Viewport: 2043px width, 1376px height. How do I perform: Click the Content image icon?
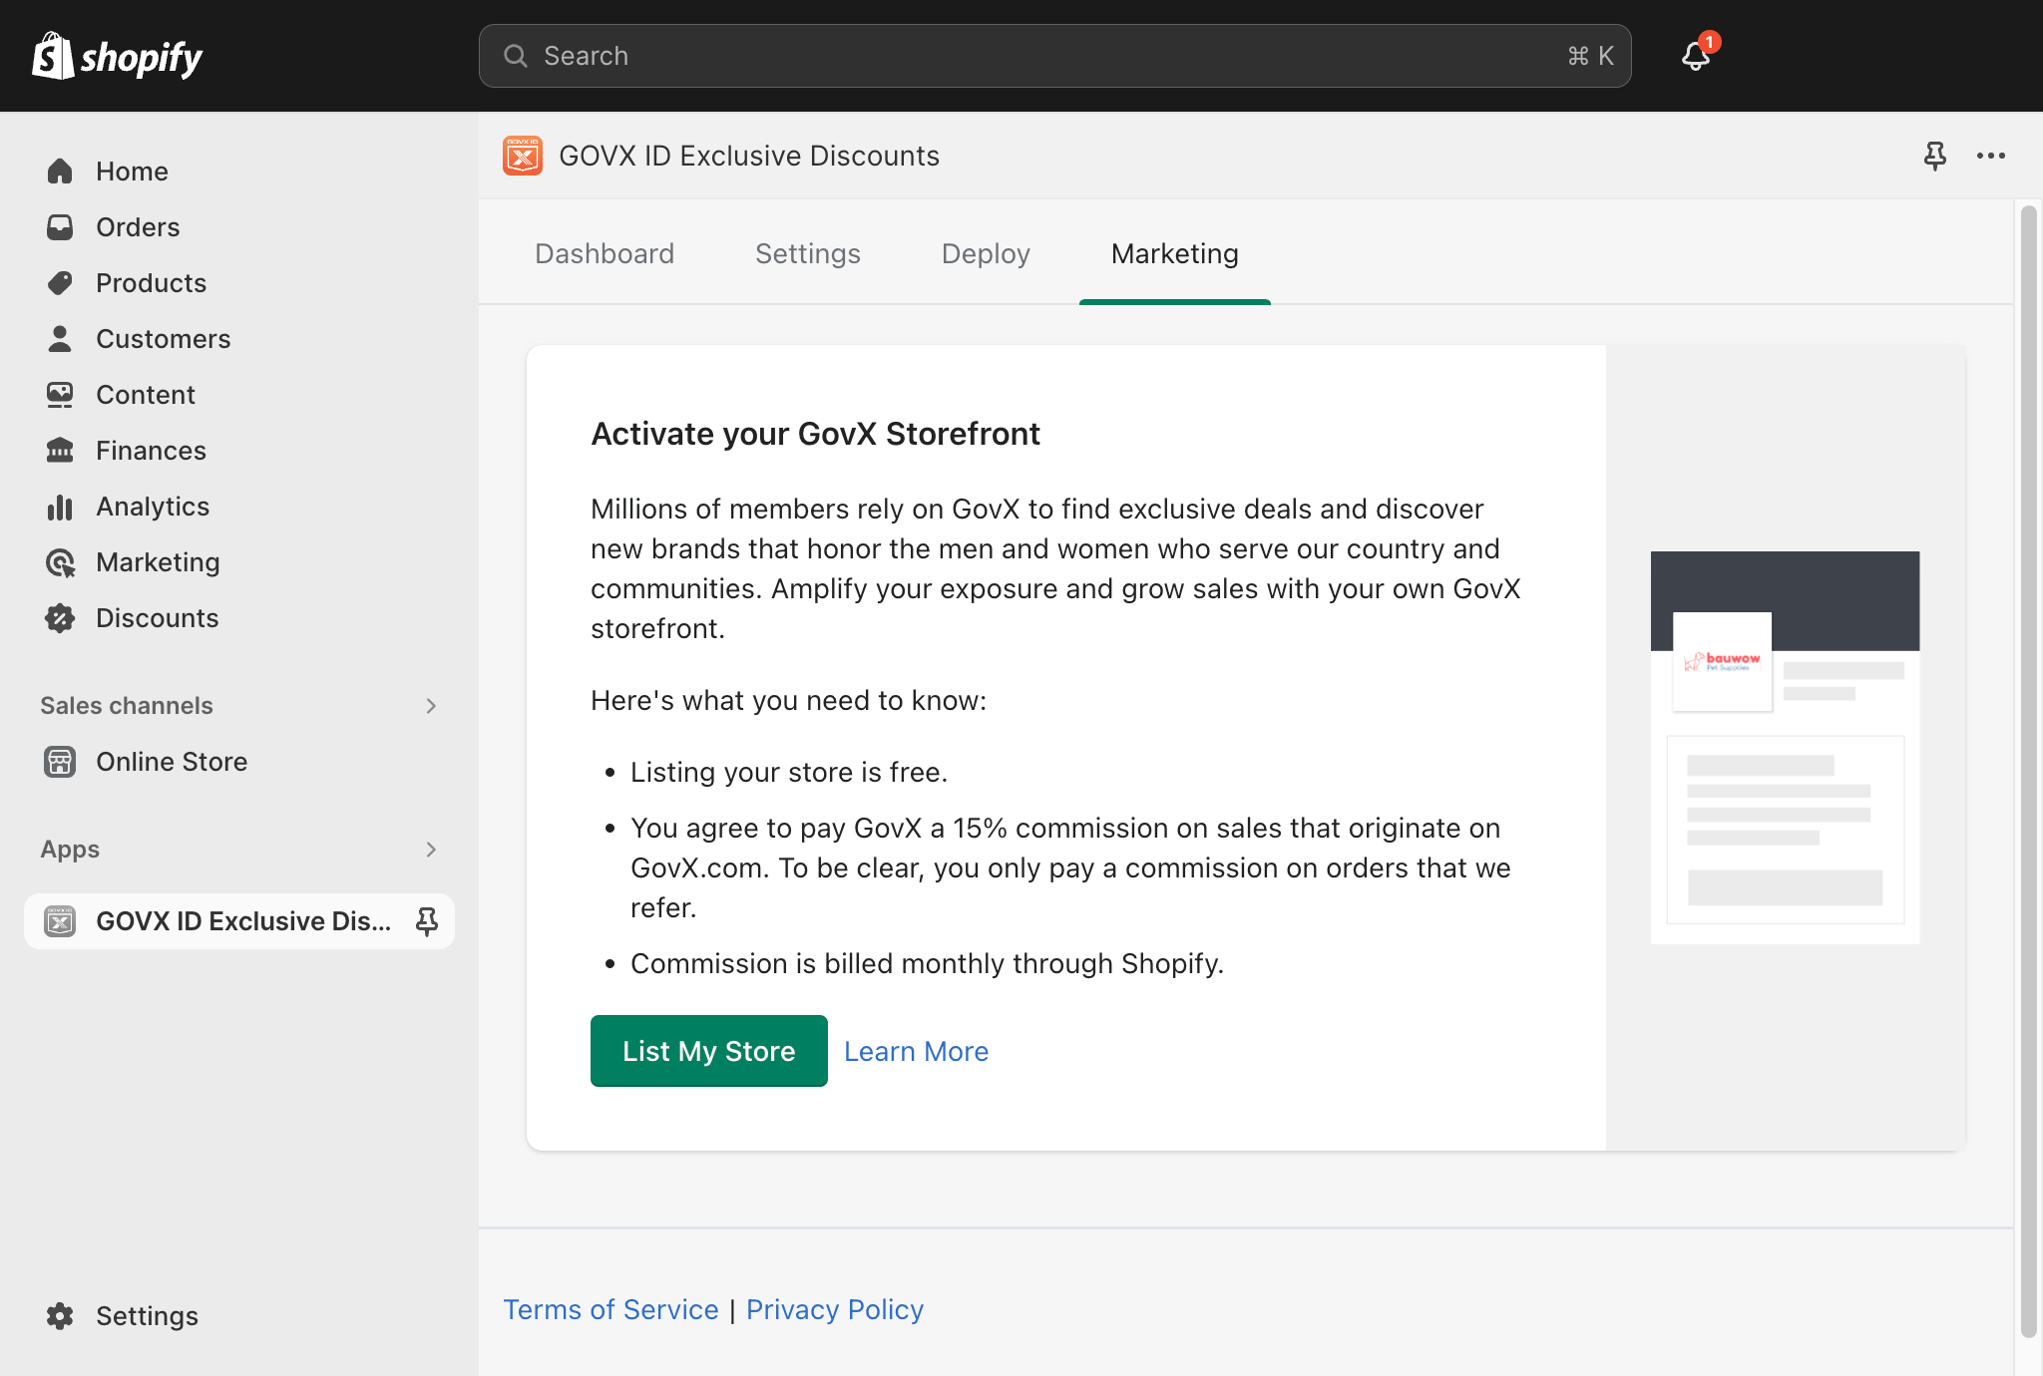[x=60, y=395]
